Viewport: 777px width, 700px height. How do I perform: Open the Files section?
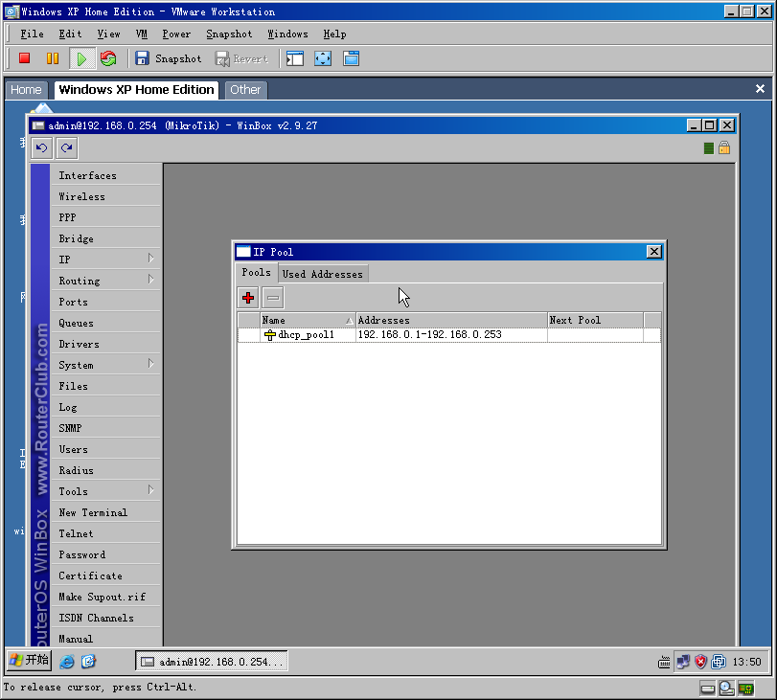point(105,386)
